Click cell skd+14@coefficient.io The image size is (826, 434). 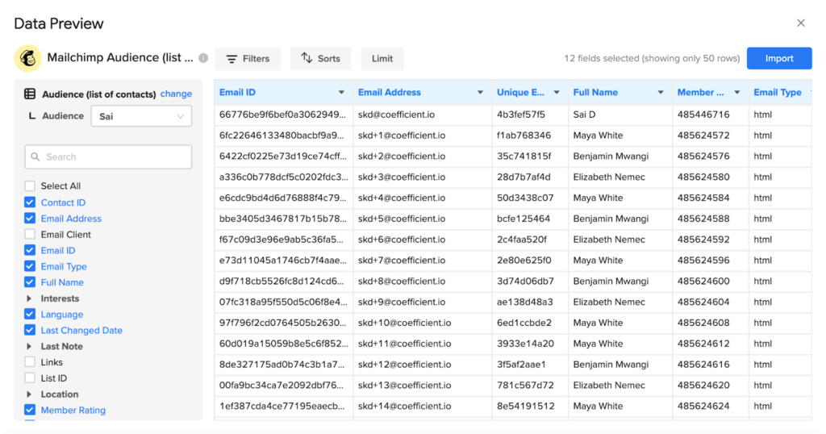pyautogui.click(x=423, y=406)
